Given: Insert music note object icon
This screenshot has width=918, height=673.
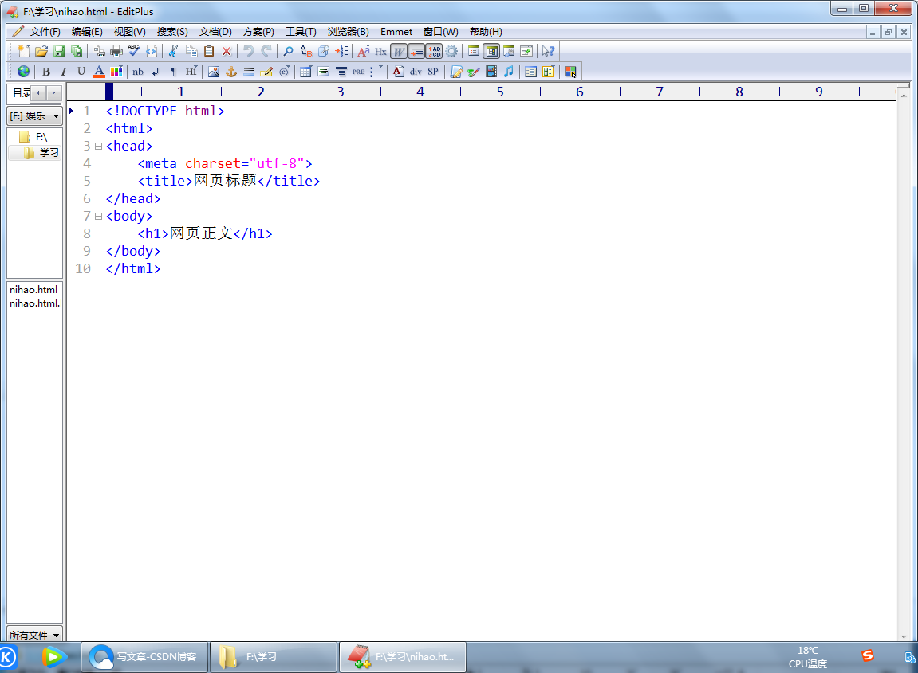Looking at the screenshot, I should pos(509,72).
